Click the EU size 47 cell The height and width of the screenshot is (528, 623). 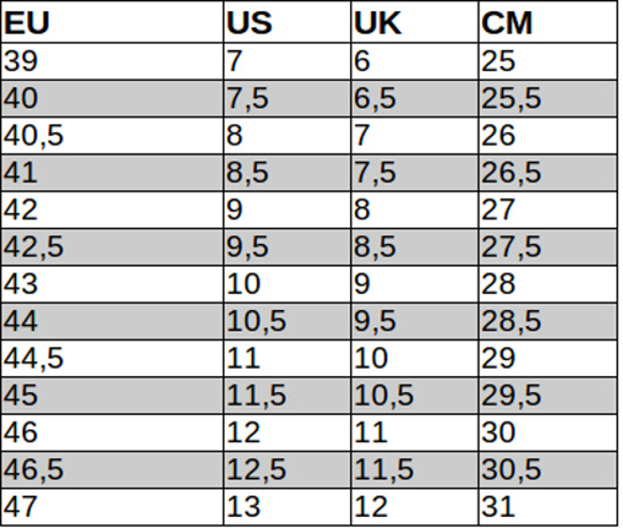coord(112,507)
